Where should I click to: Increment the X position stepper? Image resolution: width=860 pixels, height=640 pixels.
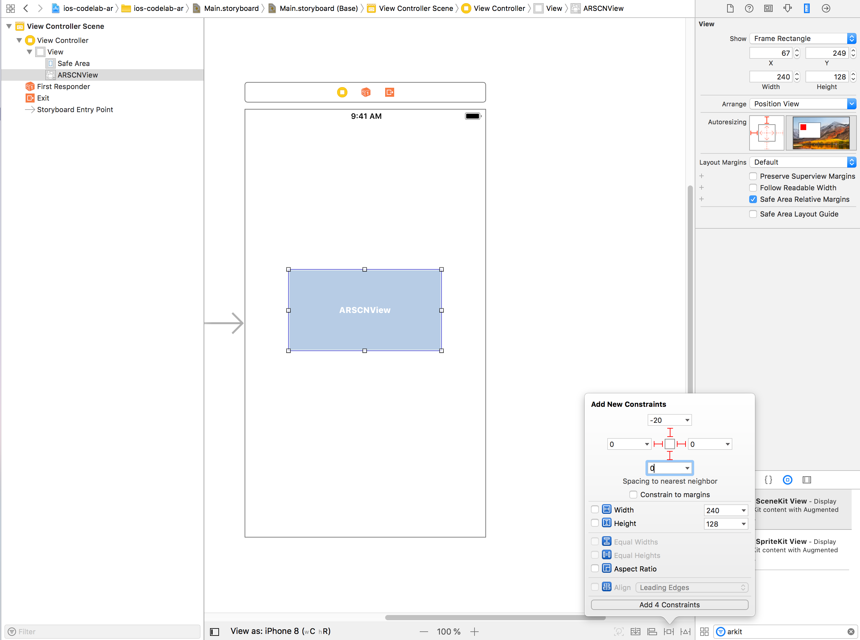tap(797, 50)
